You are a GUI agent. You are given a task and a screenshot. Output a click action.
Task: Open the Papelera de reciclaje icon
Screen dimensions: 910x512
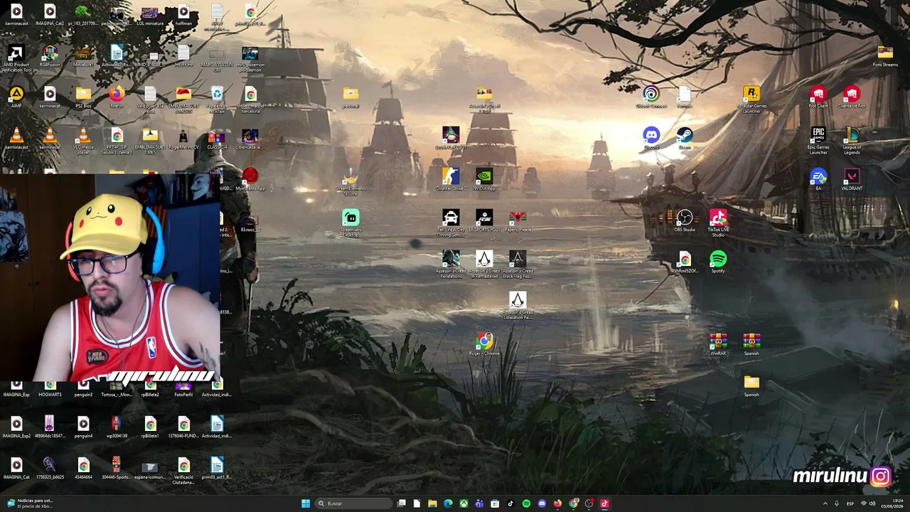tap(217, 99)
